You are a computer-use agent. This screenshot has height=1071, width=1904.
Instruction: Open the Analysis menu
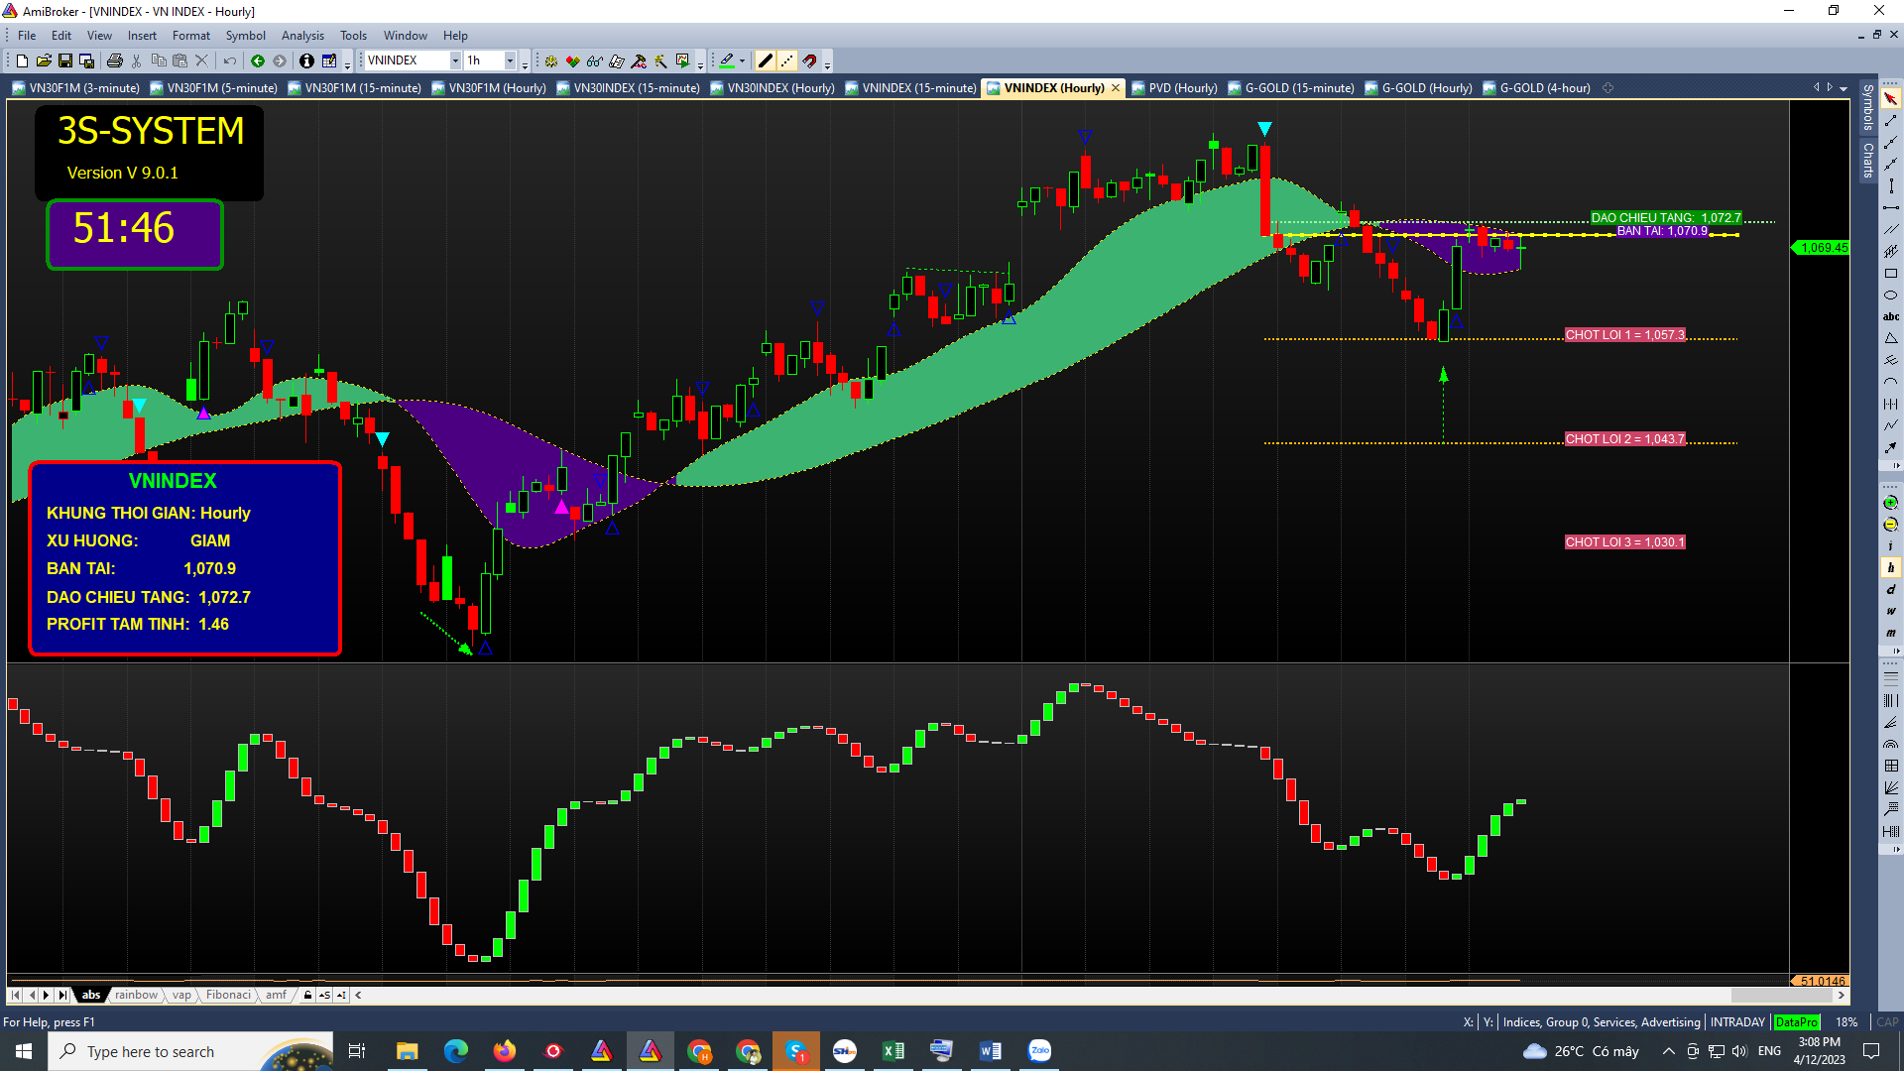302,36
